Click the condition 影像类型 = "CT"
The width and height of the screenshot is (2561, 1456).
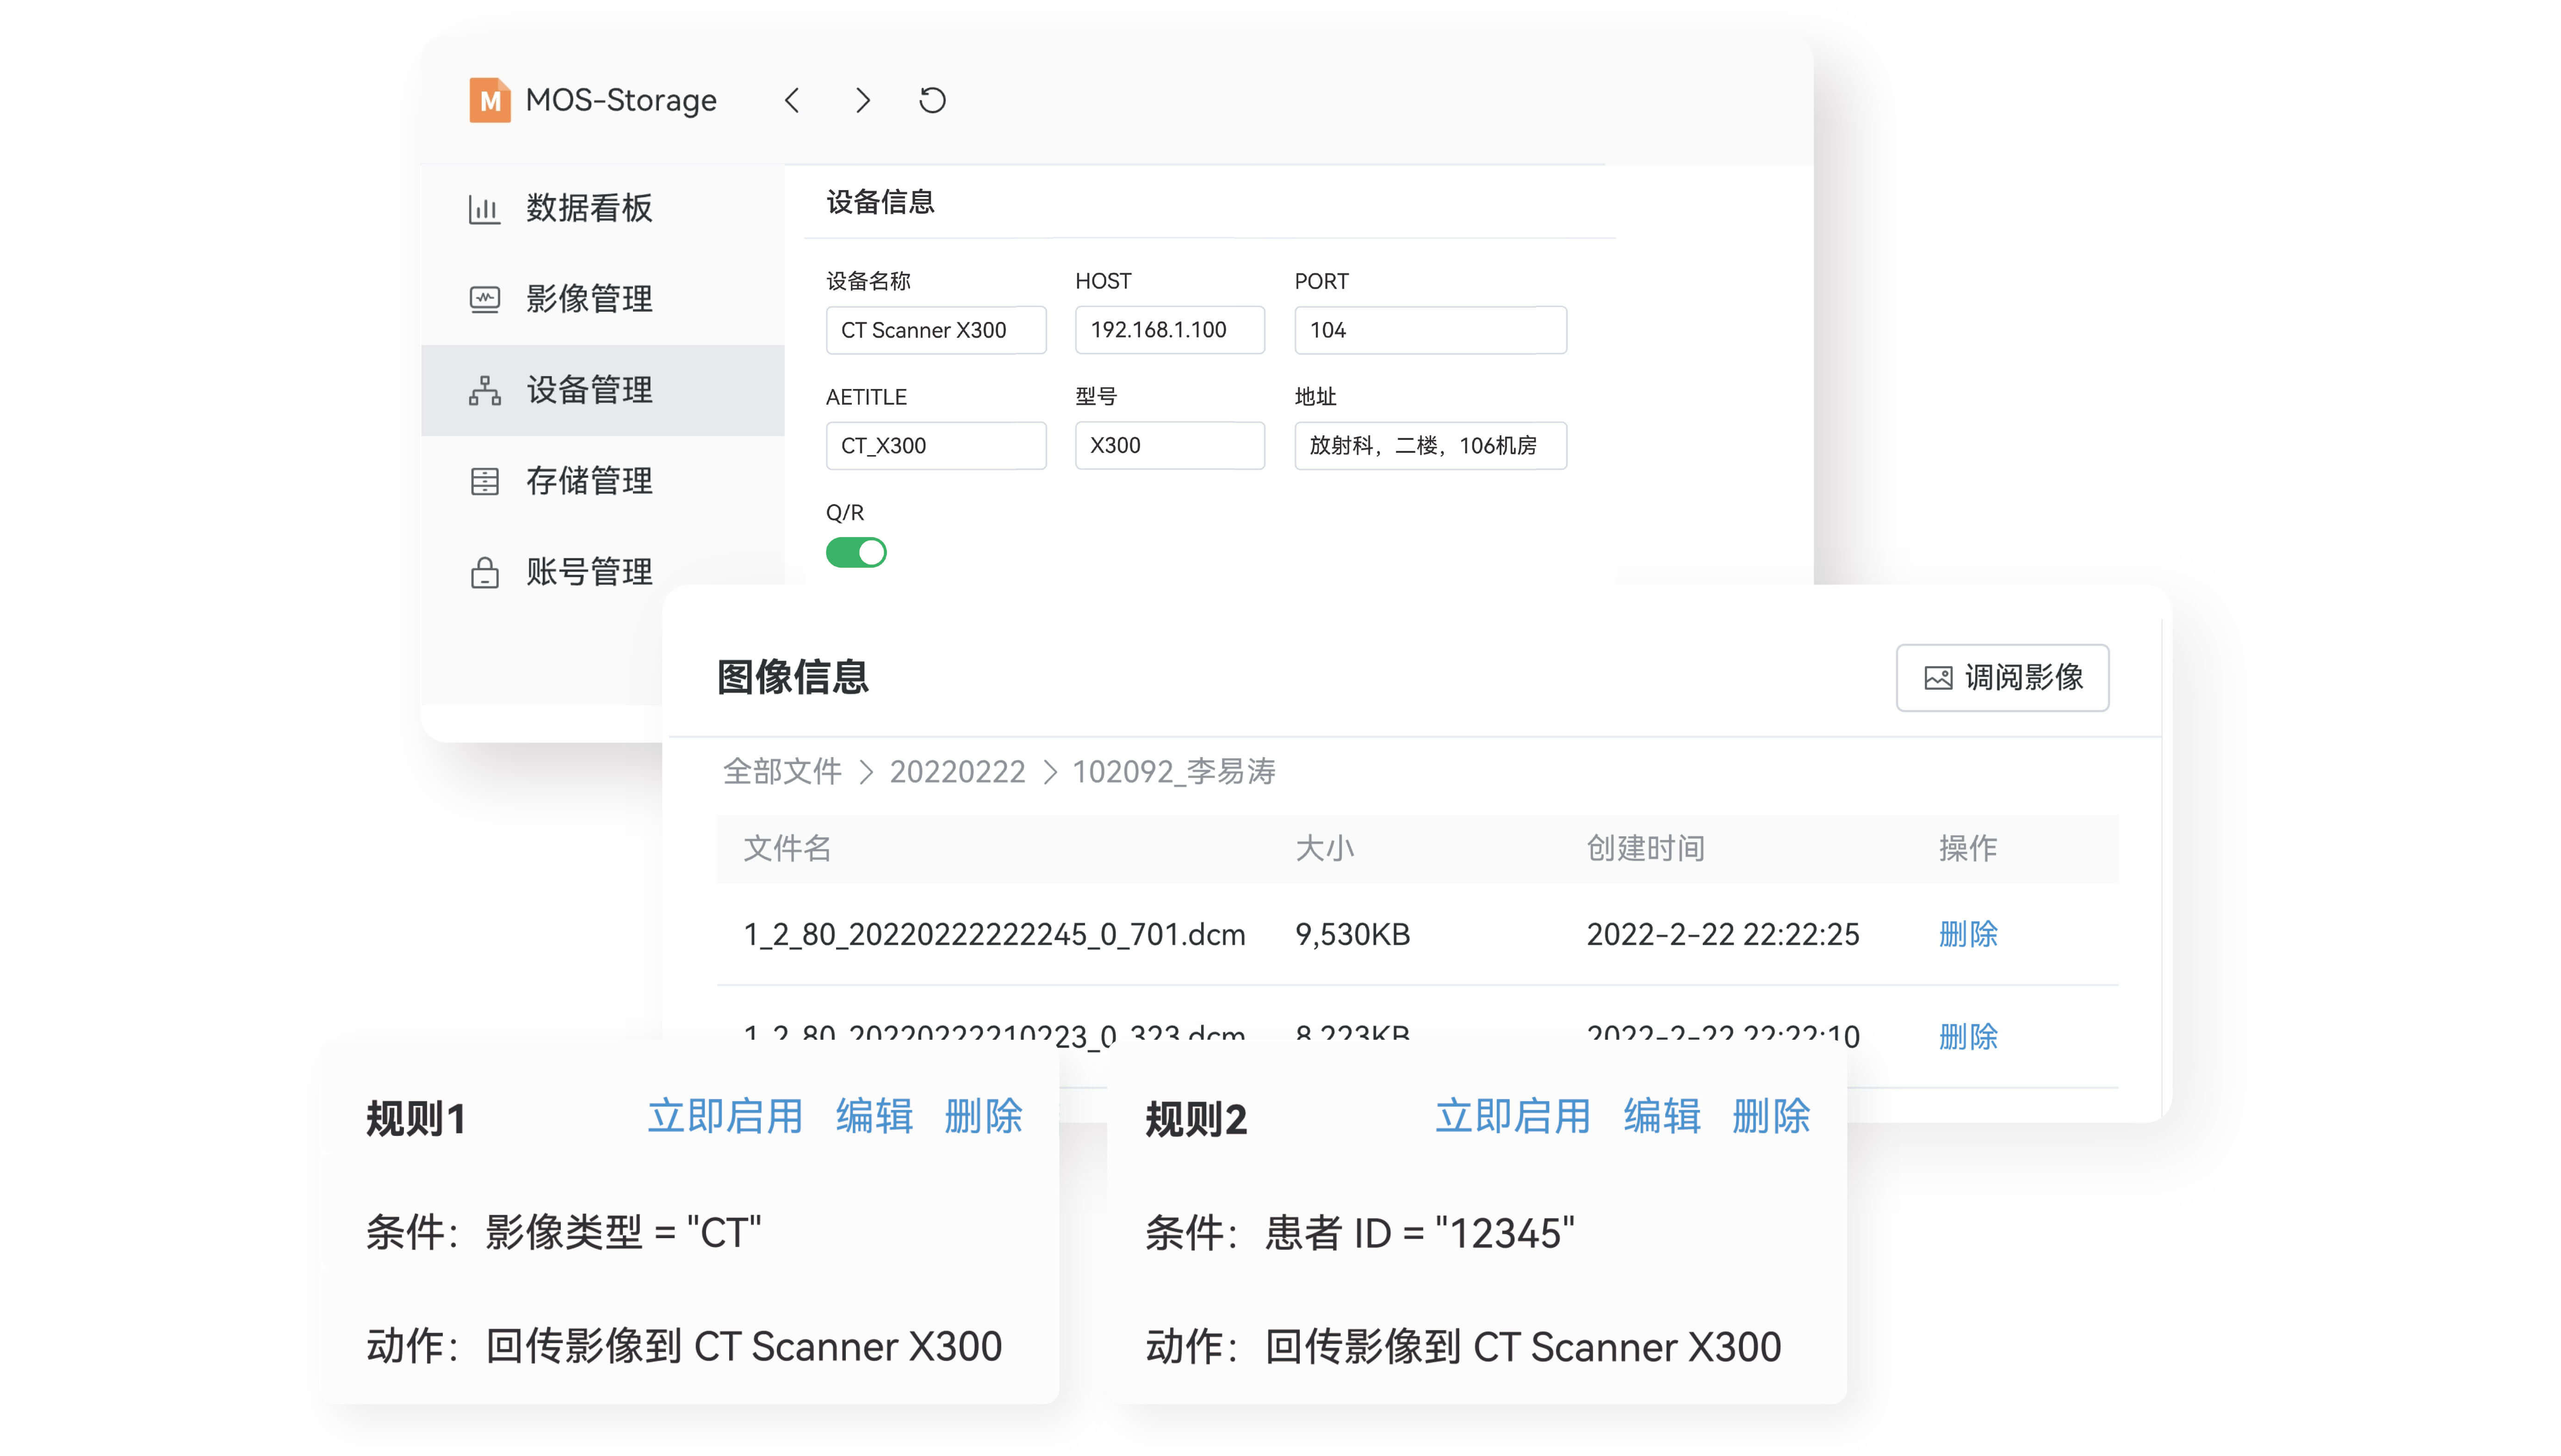[x=623, y=1233]
